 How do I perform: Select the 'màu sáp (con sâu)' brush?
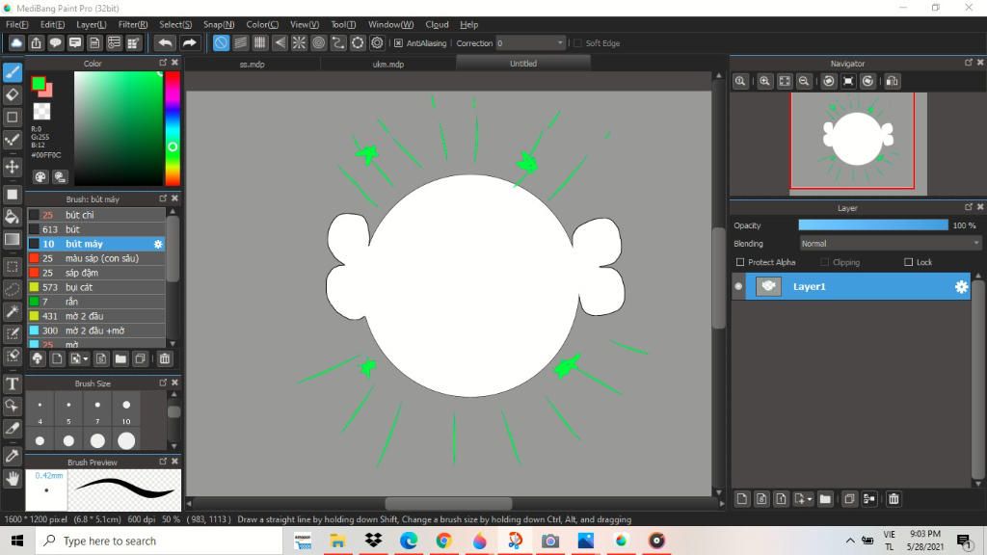click(96, 258)
